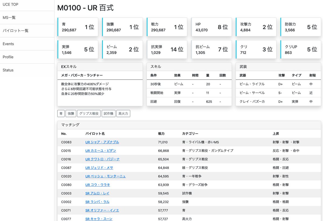Click the クレイ・バズーカ weapon row
323x221 pixels.
[x=278, y=102]
